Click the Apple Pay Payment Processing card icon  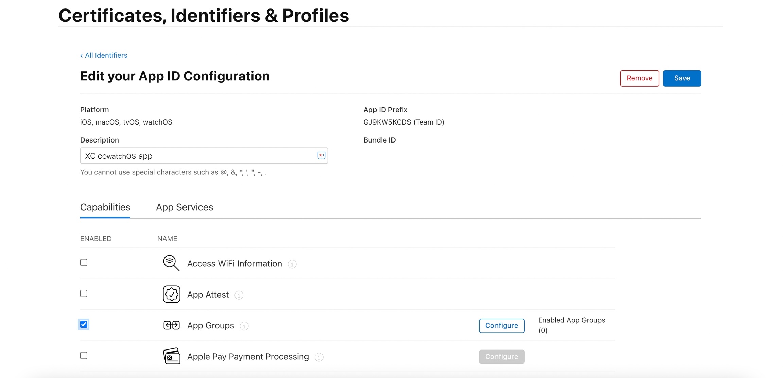point(172,356)
